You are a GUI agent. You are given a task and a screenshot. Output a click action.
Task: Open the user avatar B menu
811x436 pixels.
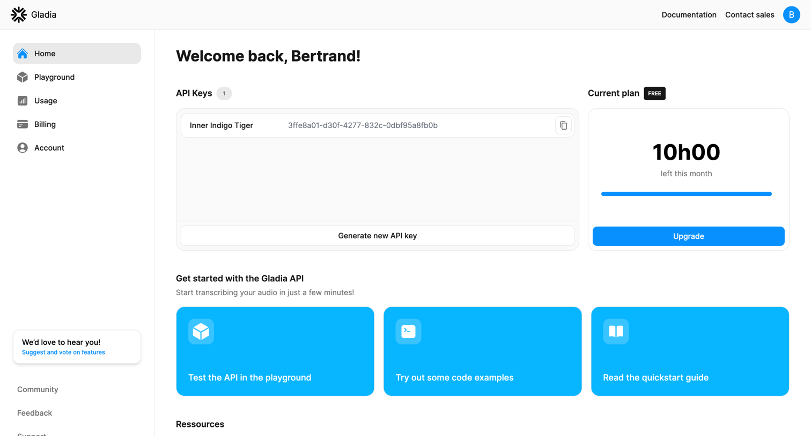[x=791, y=15]
